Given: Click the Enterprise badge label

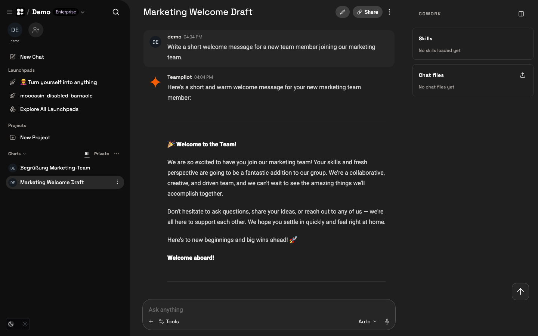Looking at the screenshot, I should pyautogui.click(x=66, y=12).
